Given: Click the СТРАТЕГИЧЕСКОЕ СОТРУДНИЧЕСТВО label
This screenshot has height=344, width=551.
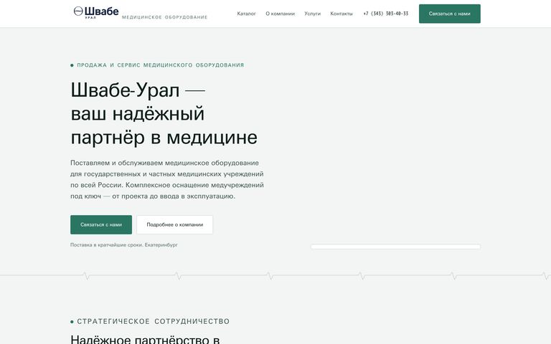Looking at the screenshot, I should pos(154,322).
